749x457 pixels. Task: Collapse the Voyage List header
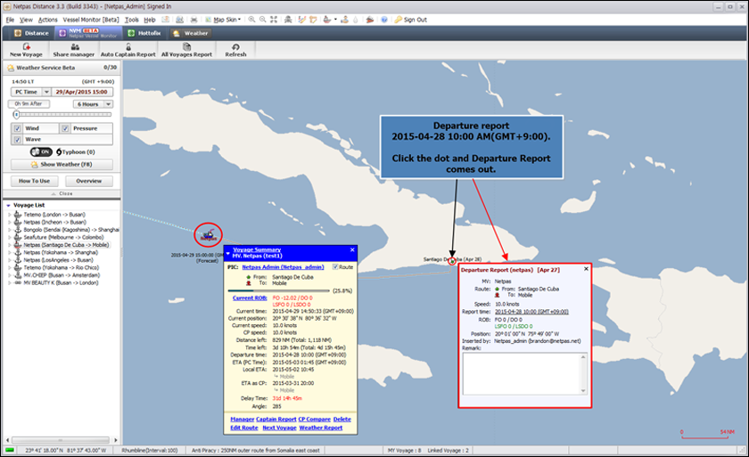[x=8, y=205]
